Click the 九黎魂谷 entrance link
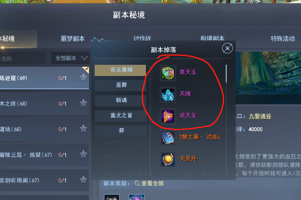 [260, 116]
